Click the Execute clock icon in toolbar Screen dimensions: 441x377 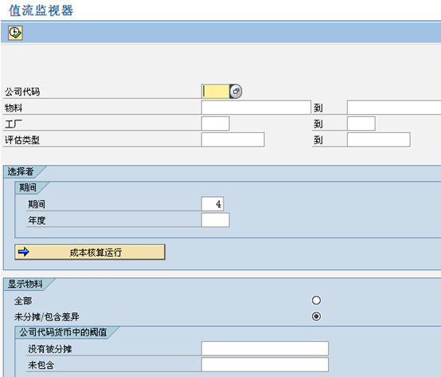pos(15,33)
